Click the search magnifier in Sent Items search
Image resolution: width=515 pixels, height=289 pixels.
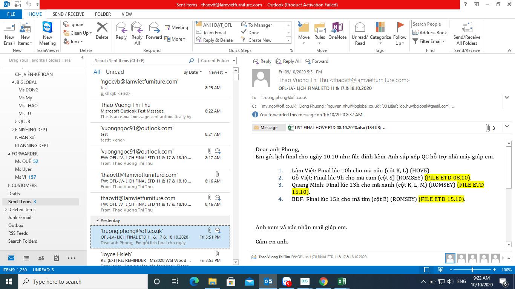(x=192, y=61)
